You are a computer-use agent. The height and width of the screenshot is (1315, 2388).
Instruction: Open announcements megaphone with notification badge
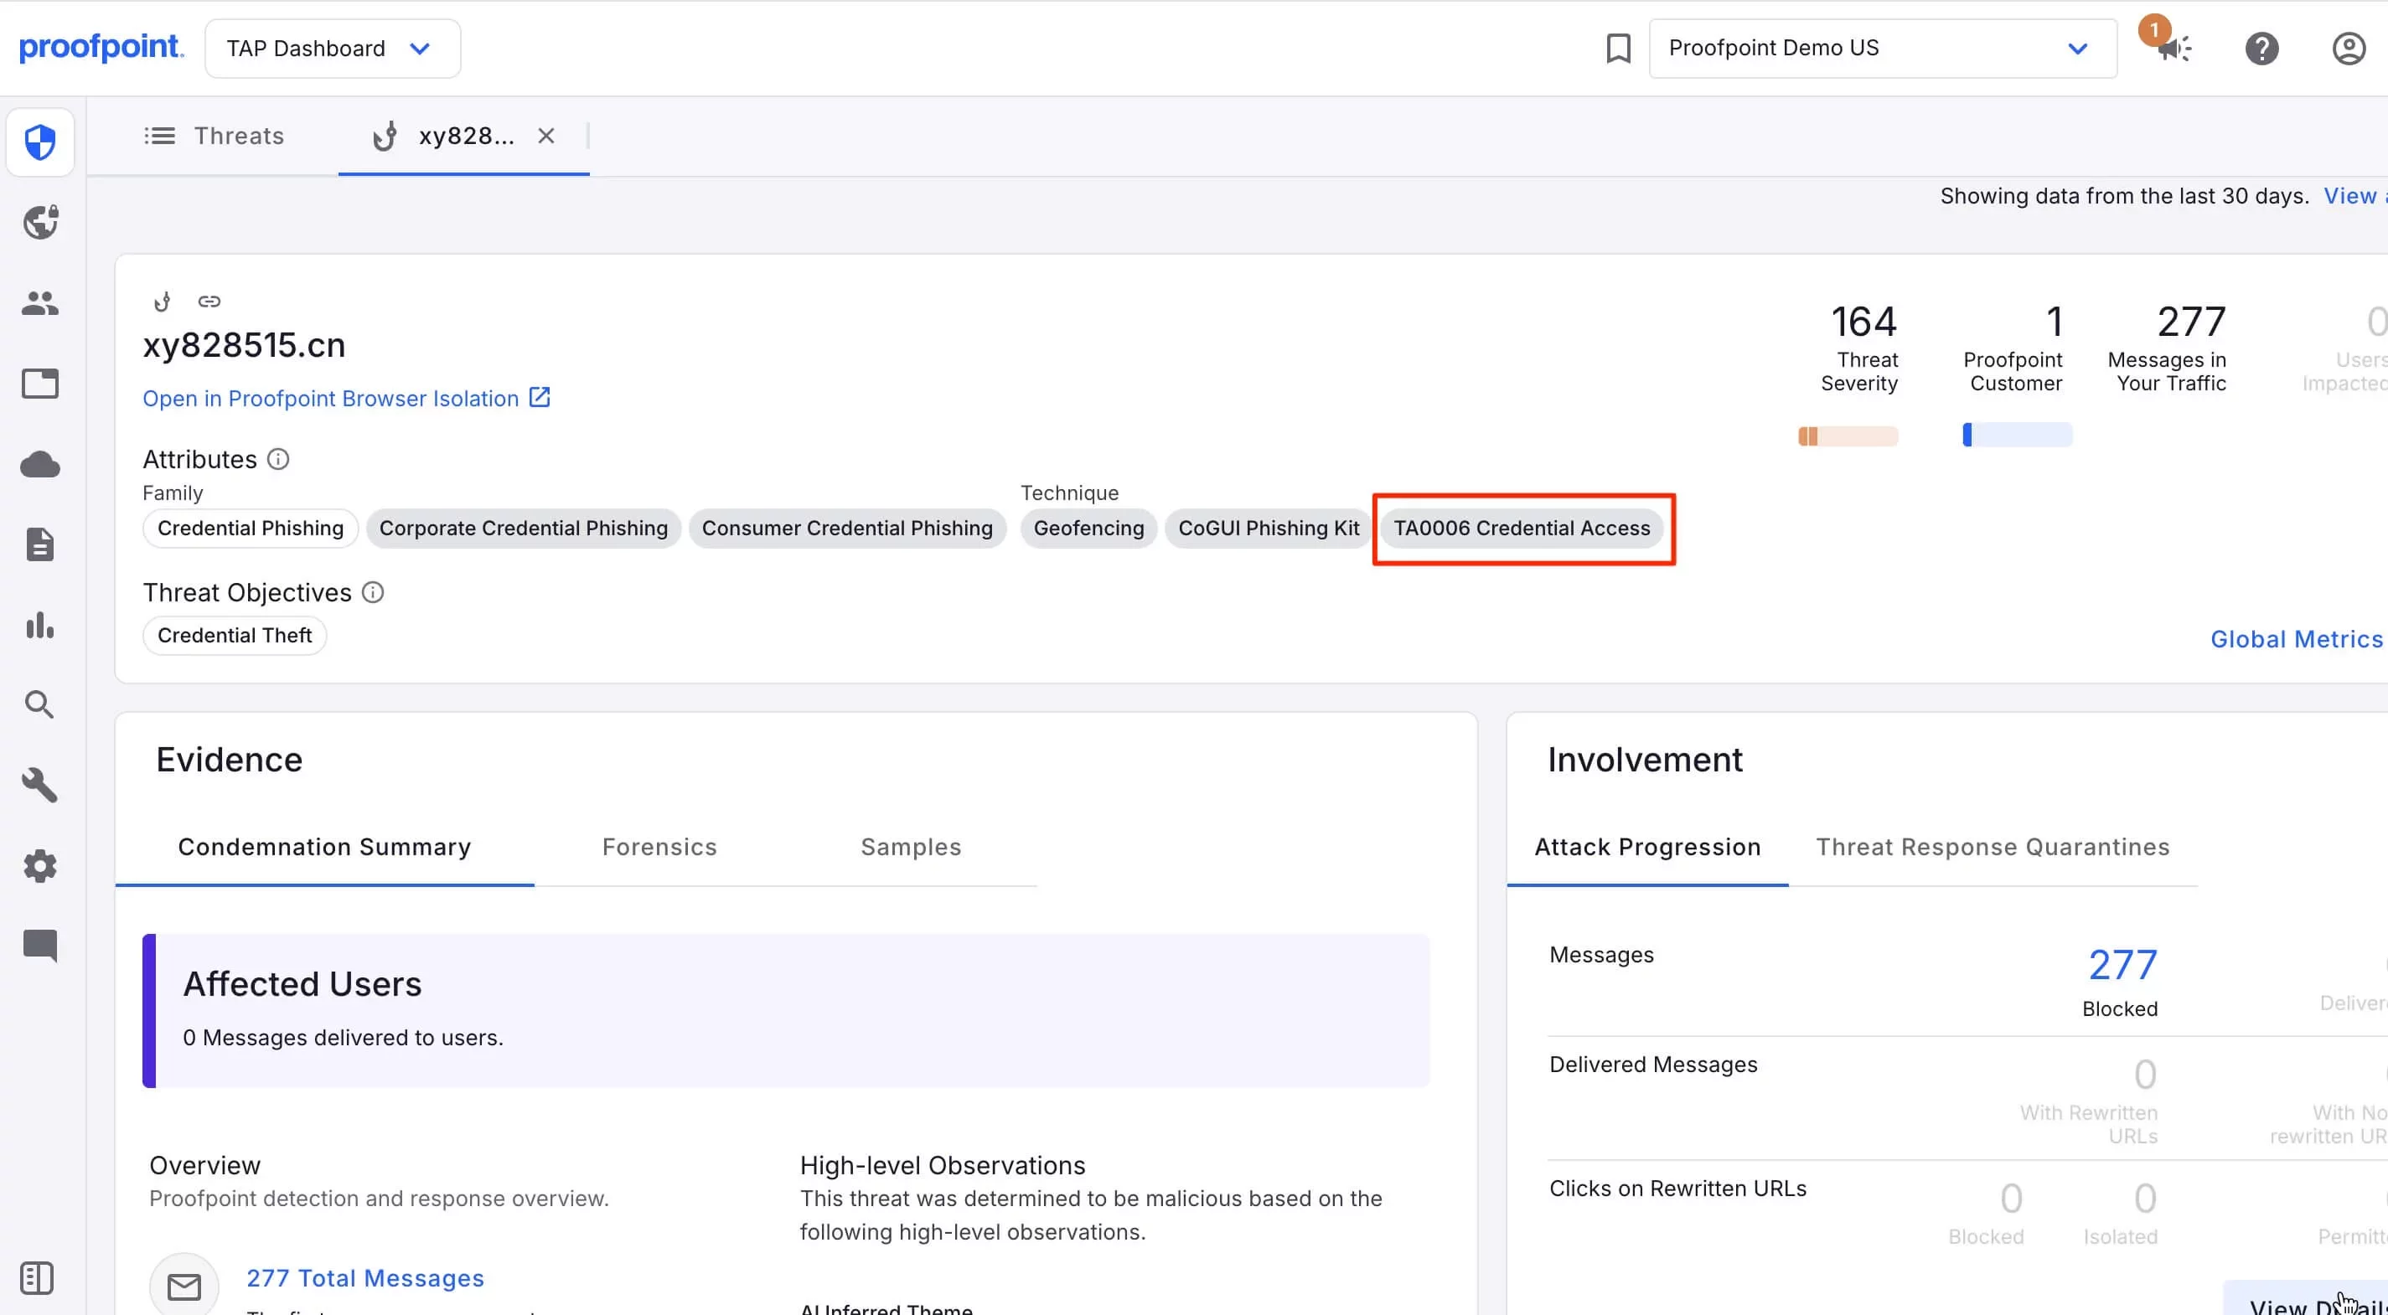[x=2173, y=49]
